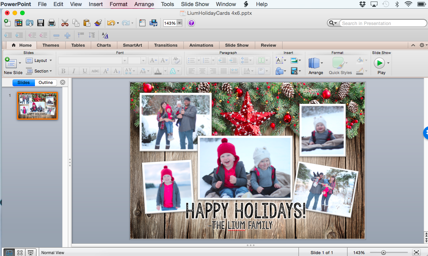The width and height of the screenshot is (428, 256).
Task: Open the Transitions ribbon tab
Action: tap(166, 45)
